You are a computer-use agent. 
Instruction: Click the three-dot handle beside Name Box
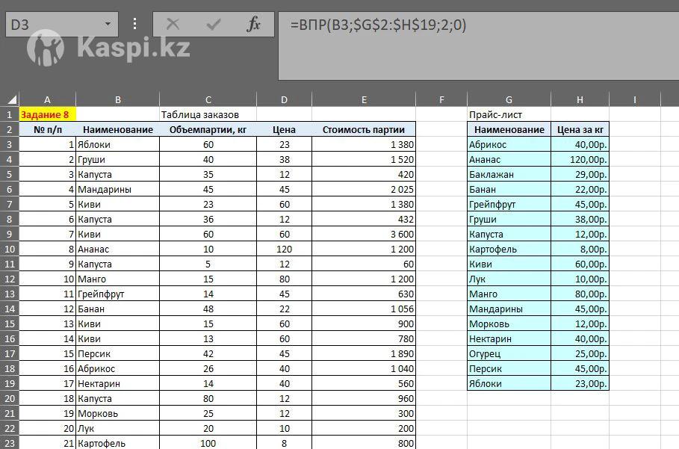tap(135, 25)
